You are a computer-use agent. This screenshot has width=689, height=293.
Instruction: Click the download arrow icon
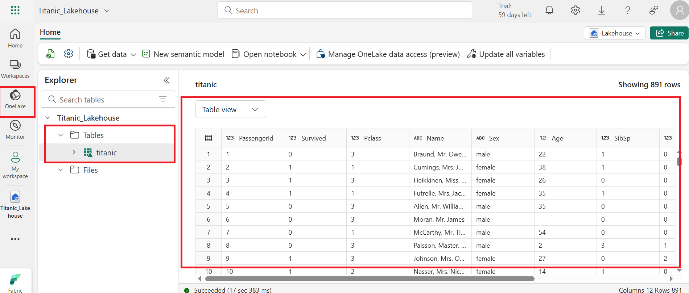tap(602, 10)
